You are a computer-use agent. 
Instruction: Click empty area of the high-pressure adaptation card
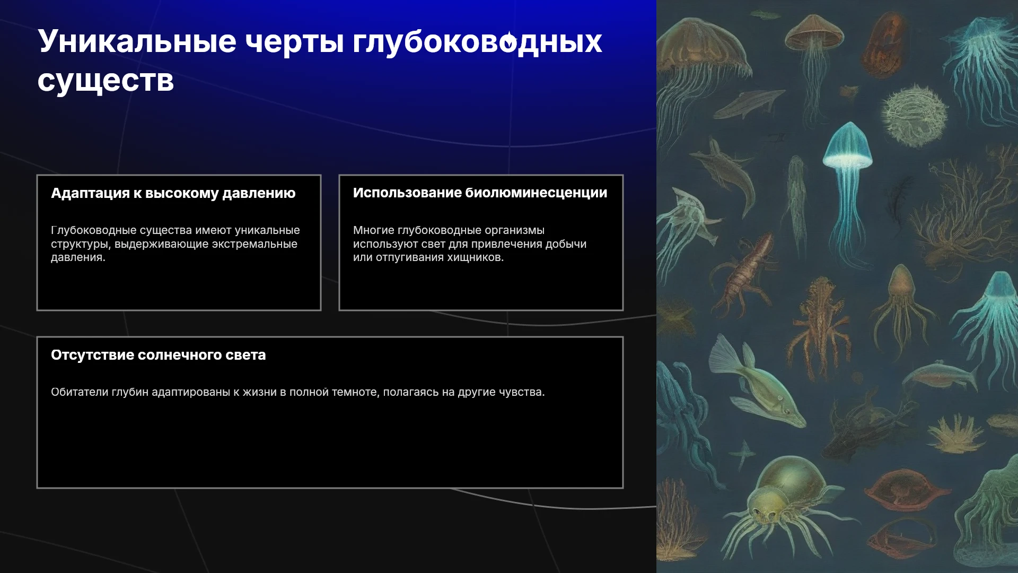(179, 286)
